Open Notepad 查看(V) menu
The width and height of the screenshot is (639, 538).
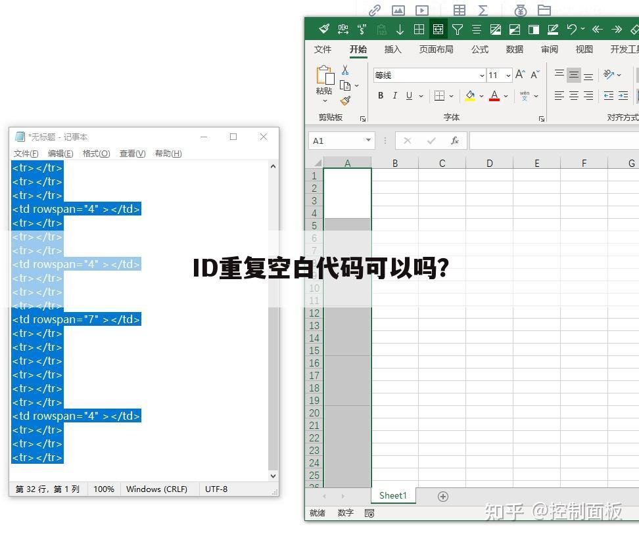(132, 154)
